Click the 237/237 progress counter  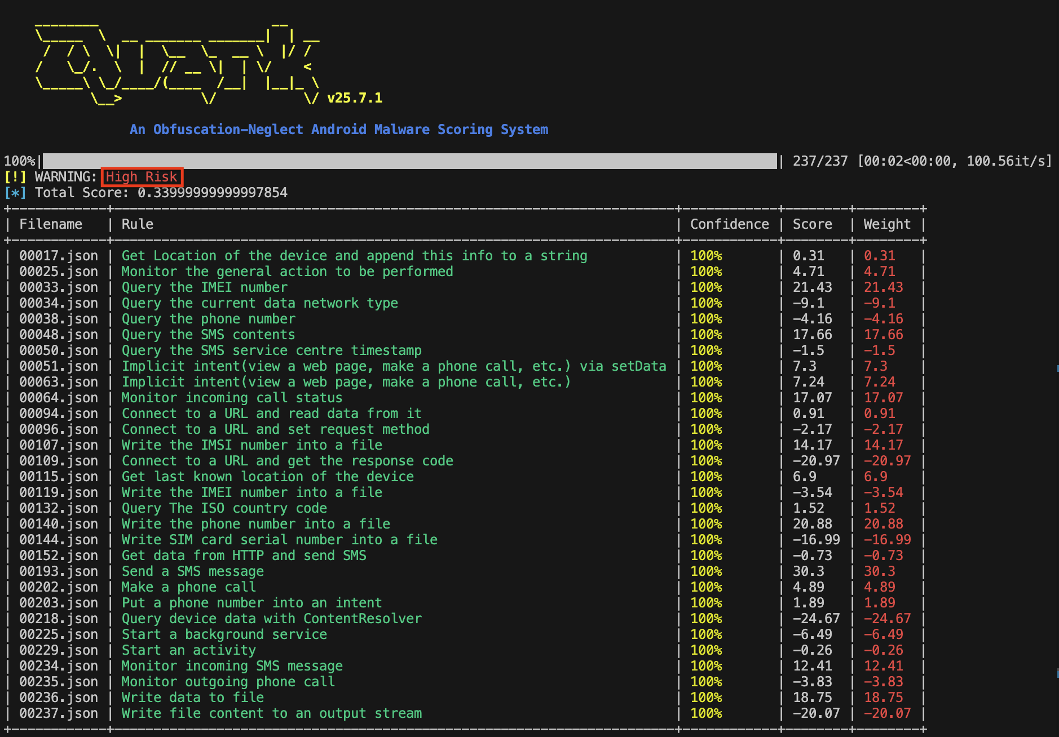(x=820, y=161)
